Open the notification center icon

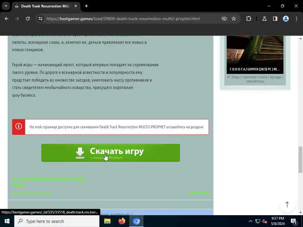[x=294, y=221]
